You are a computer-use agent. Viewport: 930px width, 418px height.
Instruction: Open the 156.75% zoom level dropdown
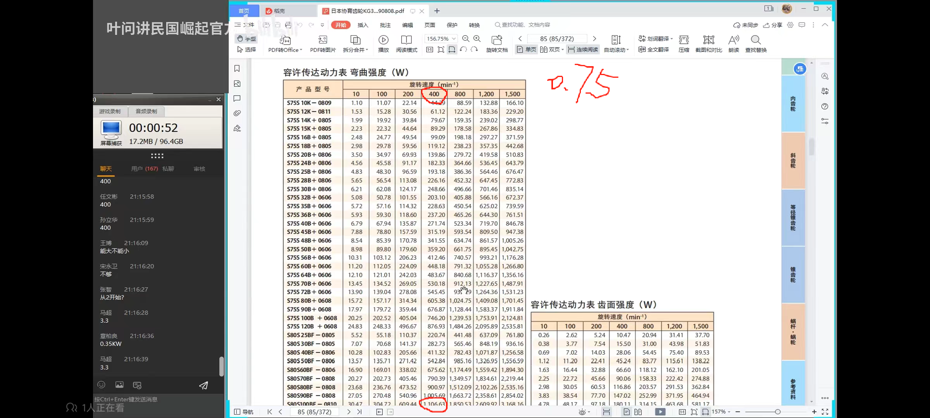click(454, 39)
